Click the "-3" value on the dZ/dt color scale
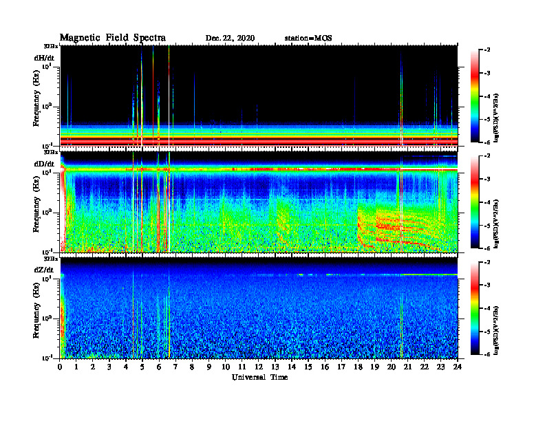 point(487,285)
